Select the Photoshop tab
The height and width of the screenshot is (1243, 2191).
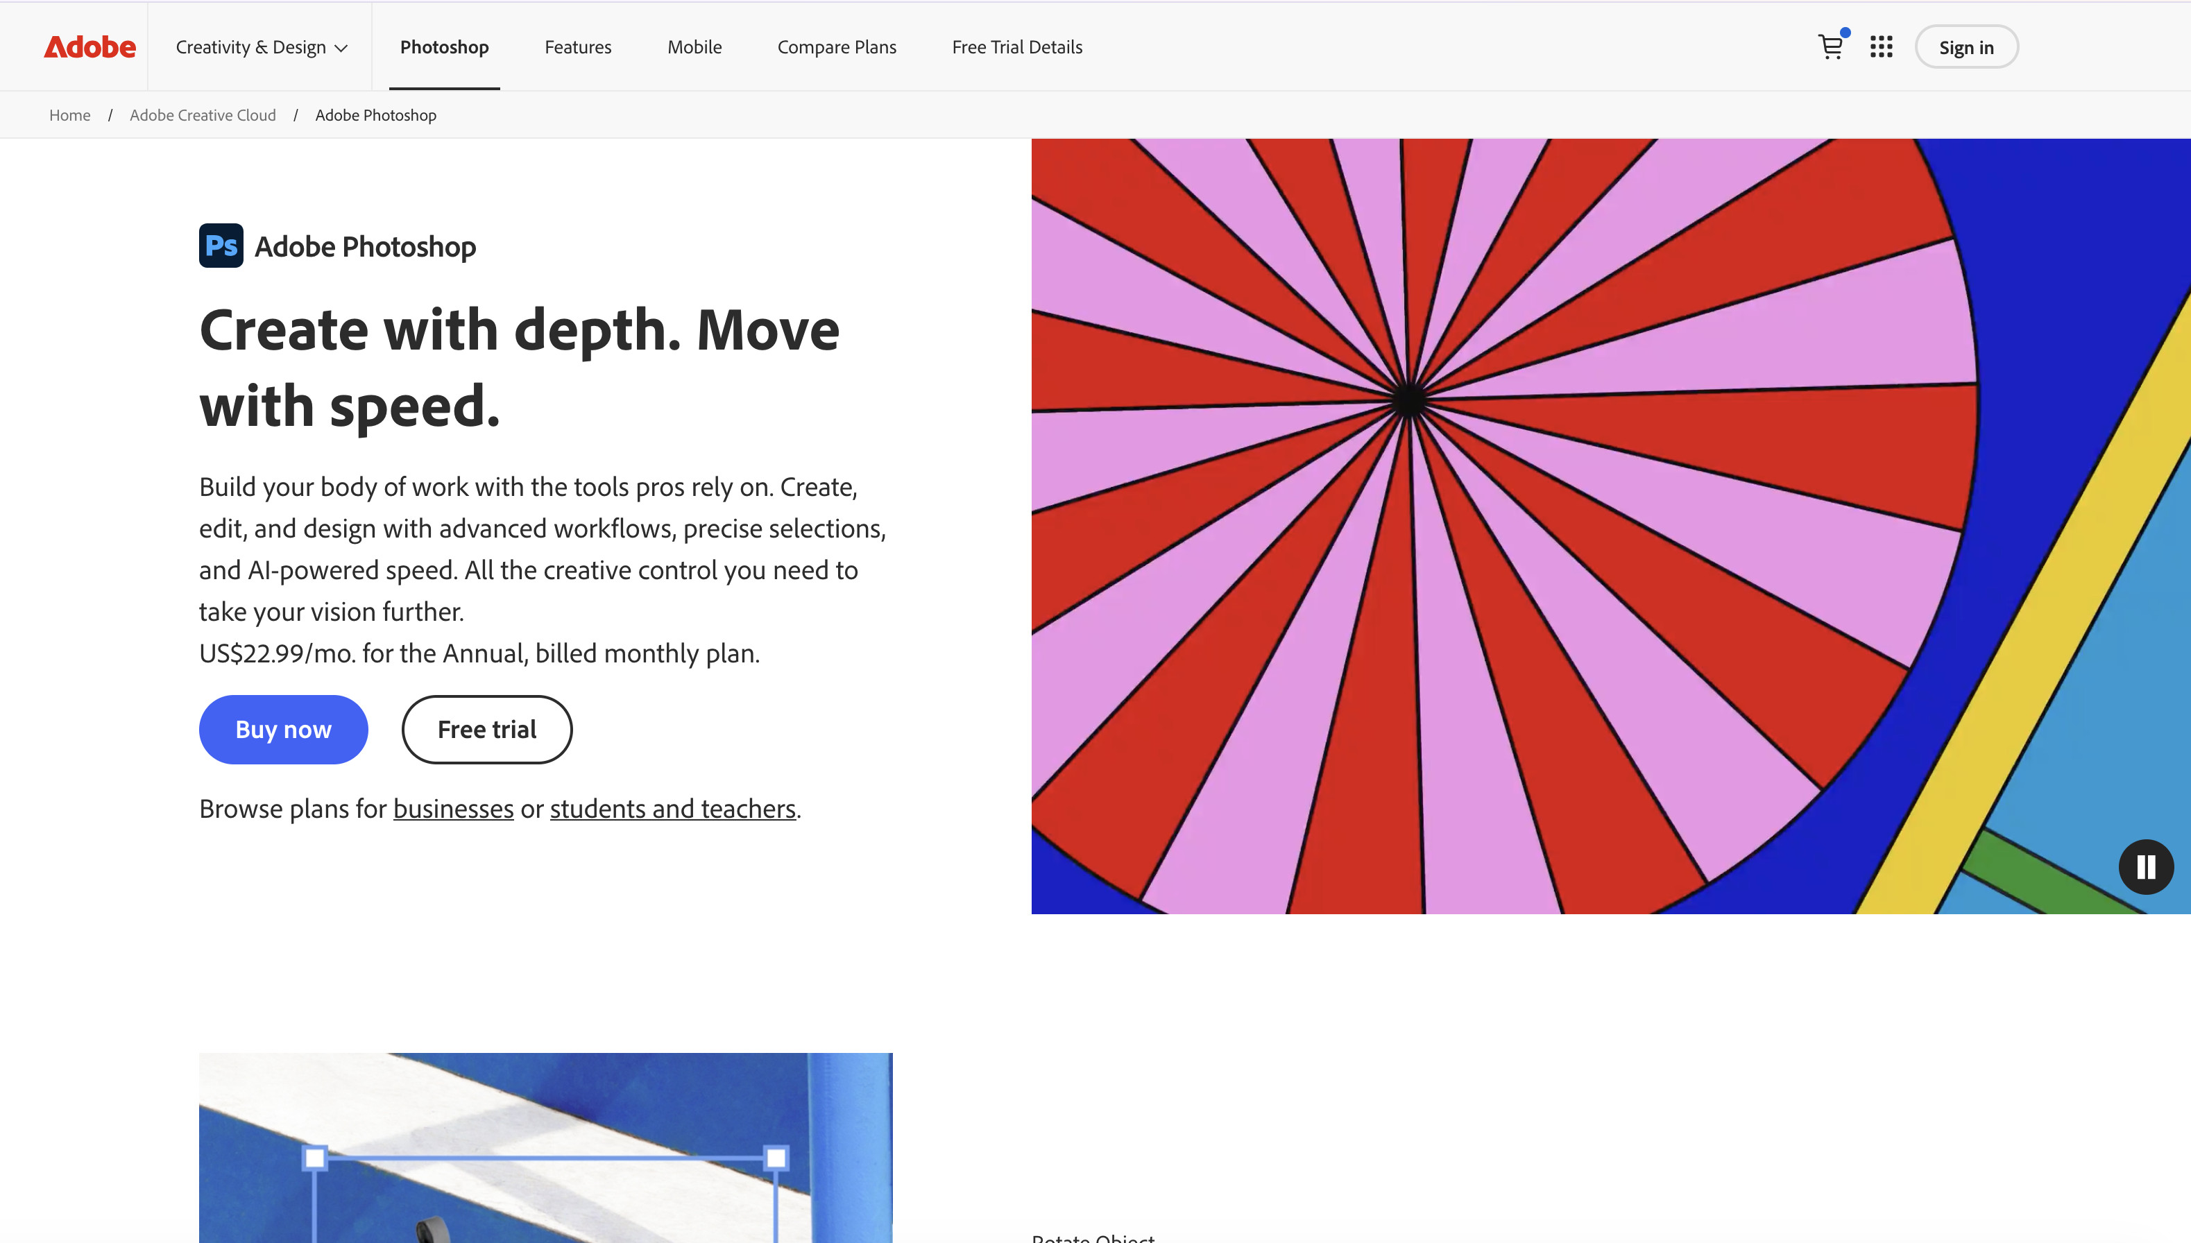click(x=444, y=47)
